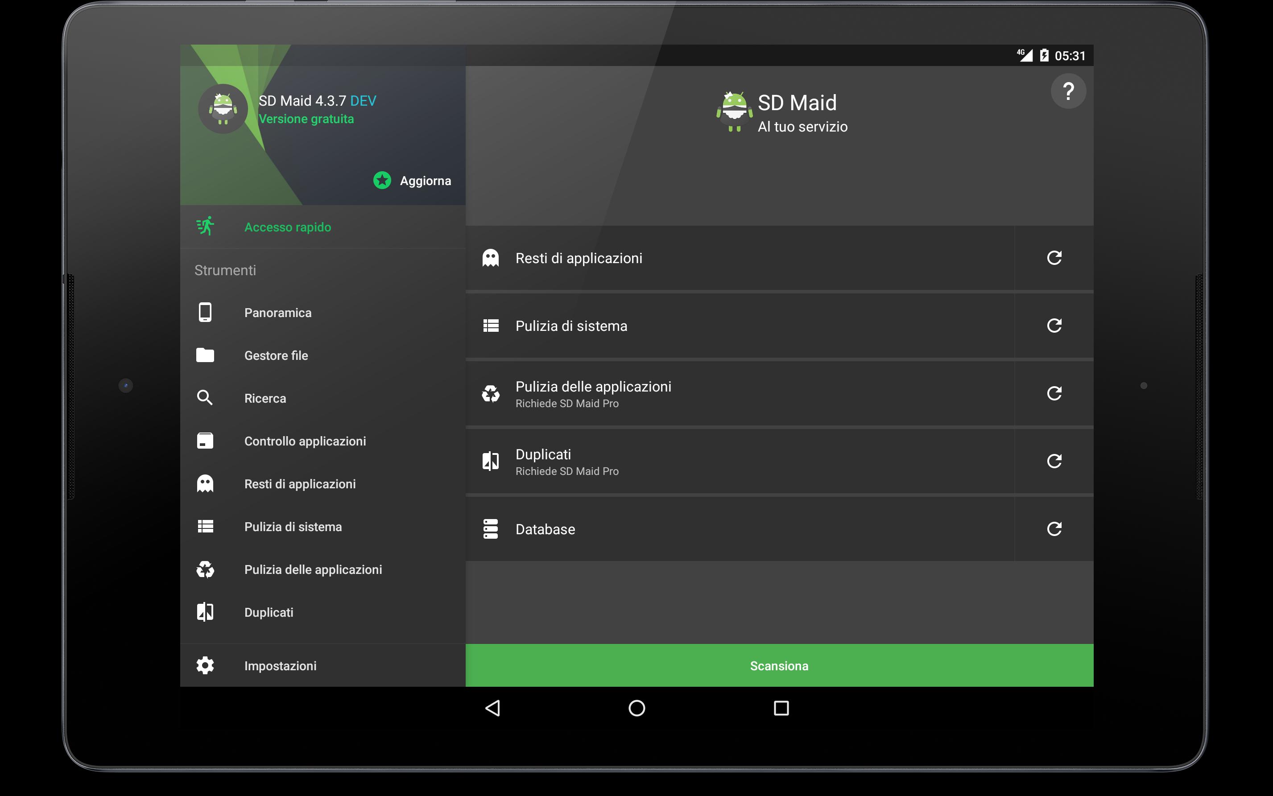1273x796 pixels.
Task: Click the Al tuo servizio subtitle
Action: [x=802, y=127]
